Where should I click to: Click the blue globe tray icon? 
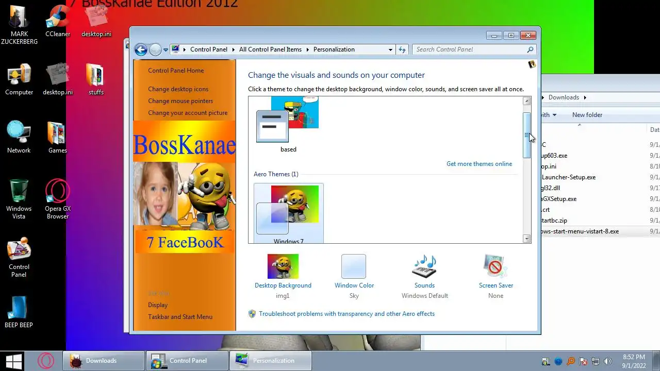point(558,361)
